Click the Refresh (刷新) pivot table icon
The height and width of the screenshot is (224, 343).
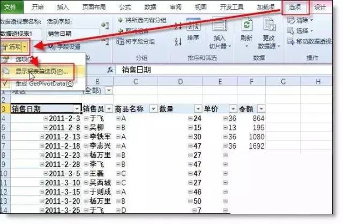247,25
